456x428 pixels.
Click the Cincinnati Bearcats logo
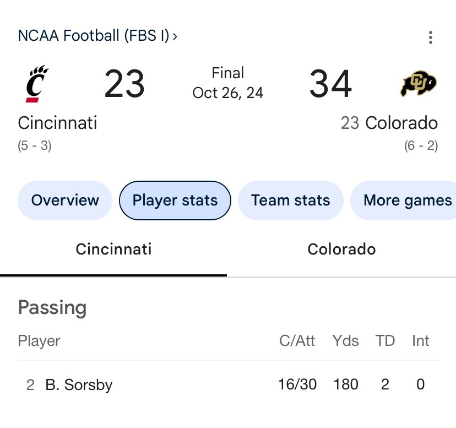coord(37,84)
